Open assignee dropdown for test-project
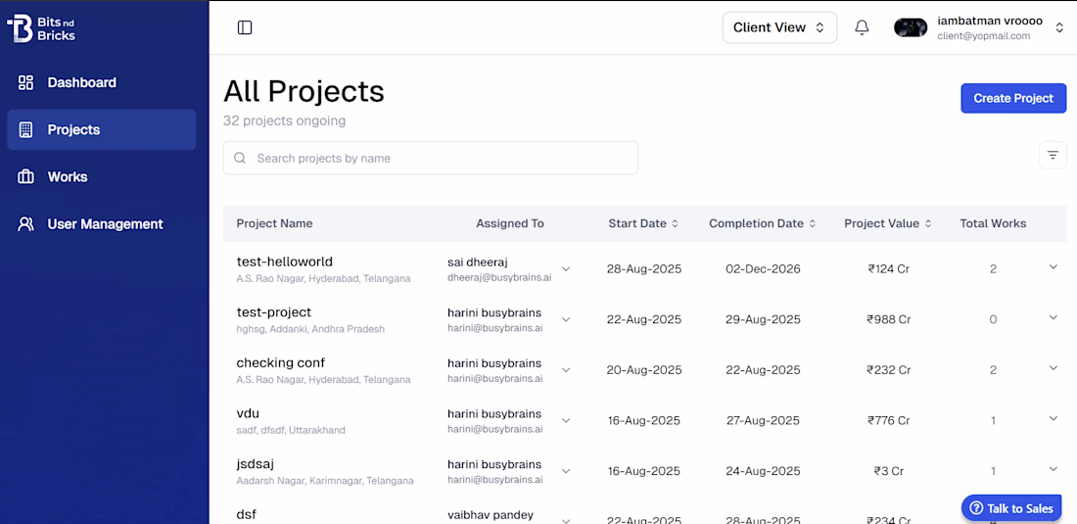Image resolution: width=1077 pixels, height=524 pixels. (x=566, y=319)
